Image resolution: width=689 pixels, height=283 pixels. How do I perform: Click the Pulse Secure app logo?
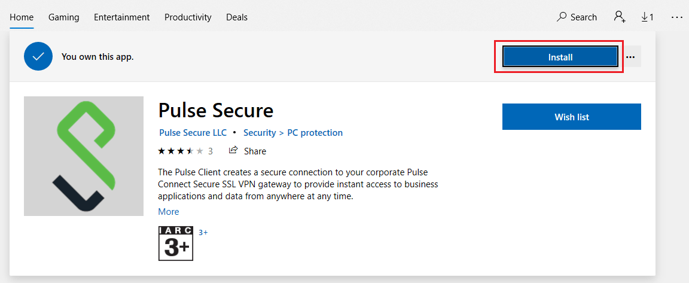click(84, 156)
